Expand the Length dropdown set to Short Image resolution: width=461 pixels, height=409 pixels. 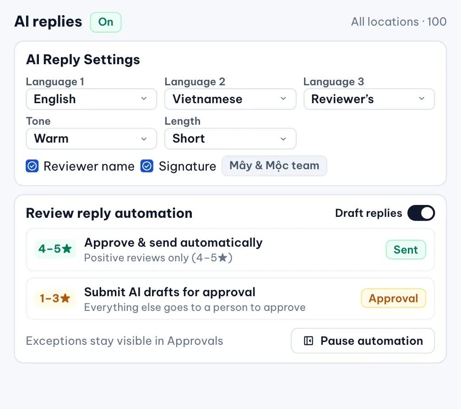(230, 138)
